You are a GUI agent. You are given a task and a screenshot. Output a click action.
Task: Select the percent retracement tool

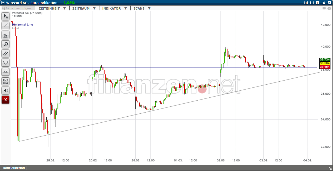[x=5, y=35]
